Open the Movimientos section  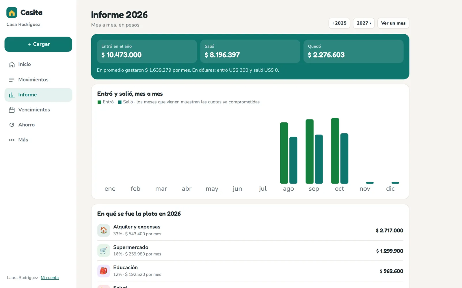(x=38, y=80)
